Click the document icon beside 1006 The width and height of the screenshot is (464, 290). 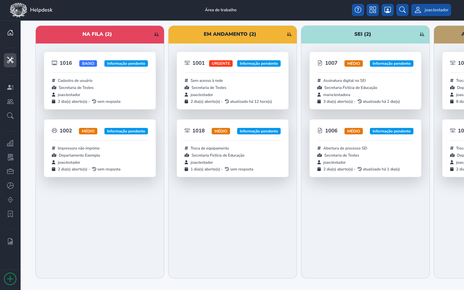(x=320, y=130)
